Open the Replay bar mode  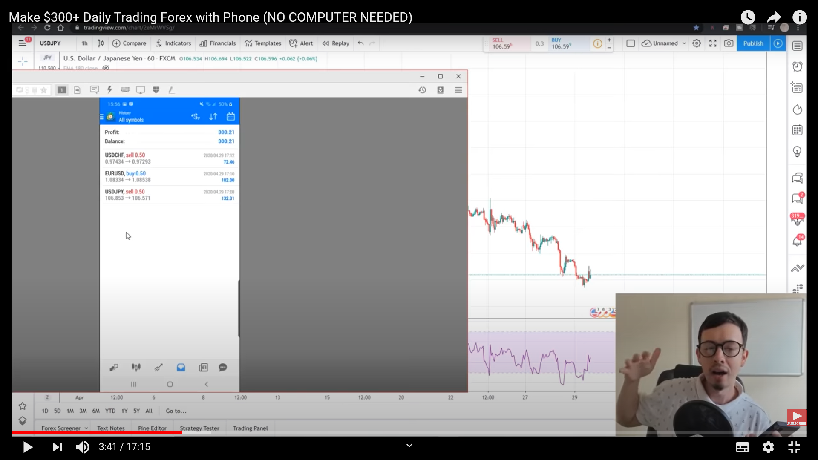point(336,43)
